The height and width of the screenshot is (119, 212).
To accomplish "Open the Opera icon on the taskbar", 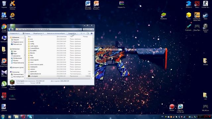I will click(23, 117).
